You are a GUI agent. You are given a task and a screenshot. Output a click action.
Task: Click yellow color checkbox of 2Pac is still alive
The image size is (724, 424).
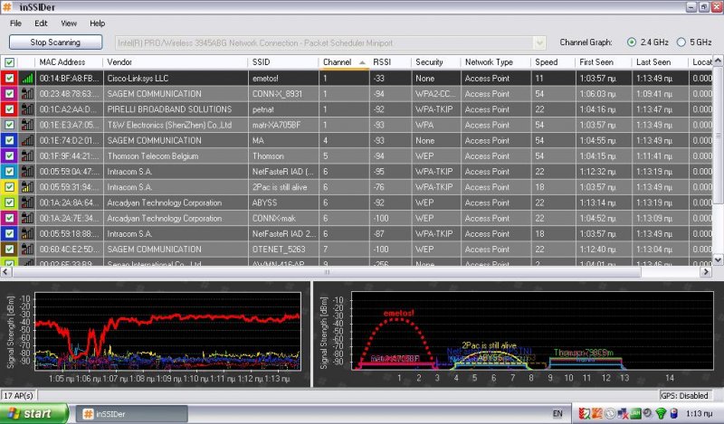9,187
